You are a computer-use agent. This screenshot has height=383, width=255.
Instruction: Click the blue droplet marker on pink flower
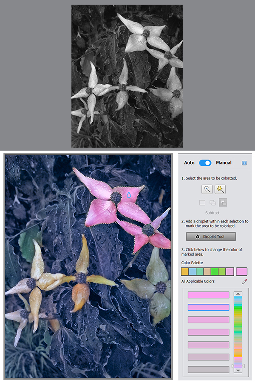(x=129, y=195)
